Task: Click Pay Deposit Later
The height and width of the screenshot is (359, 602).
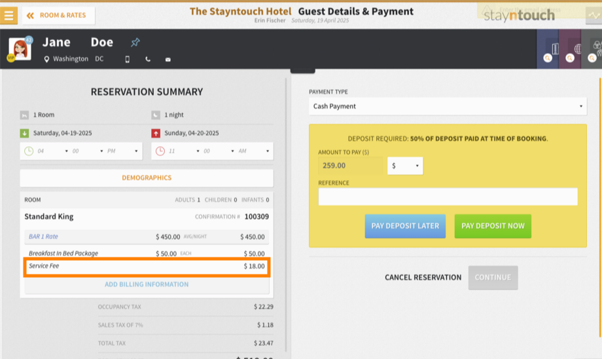Action: pos(405,226)
